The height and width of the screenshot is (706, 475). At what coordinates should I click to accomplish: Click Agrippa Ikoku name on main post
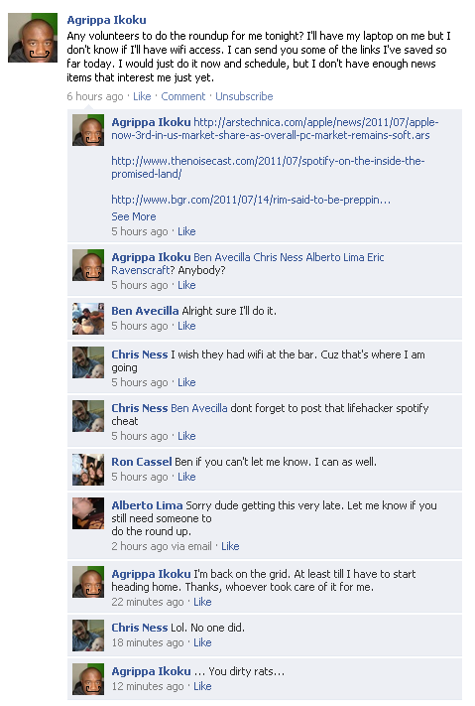(107, 20)
